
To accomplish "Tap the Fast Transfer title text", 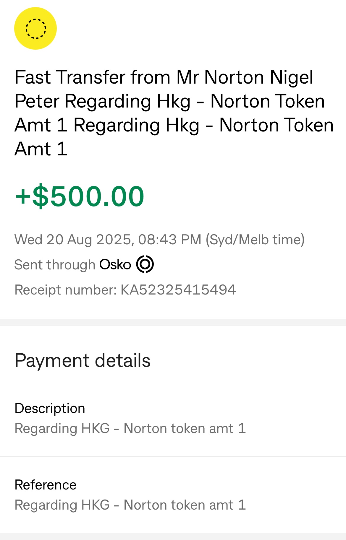I will point(174,113).
